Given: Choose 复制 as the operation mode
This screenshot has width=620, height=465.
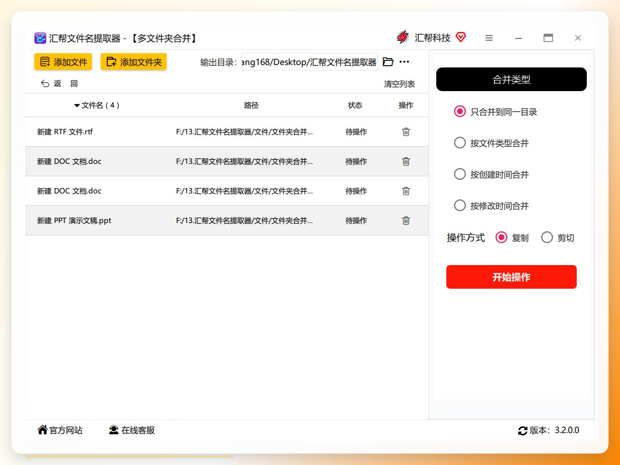Looking at the screenshot, I should [501, 238].
